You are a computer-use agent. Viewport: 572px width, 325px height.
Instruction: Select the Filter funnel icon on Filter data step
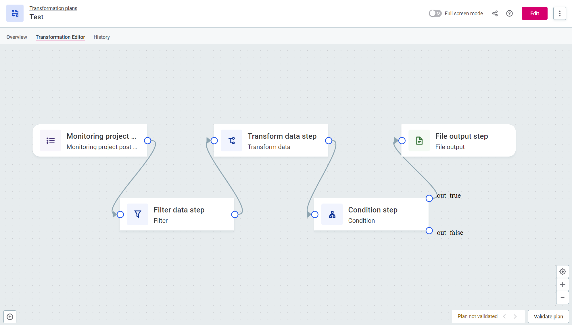(137, 214)
